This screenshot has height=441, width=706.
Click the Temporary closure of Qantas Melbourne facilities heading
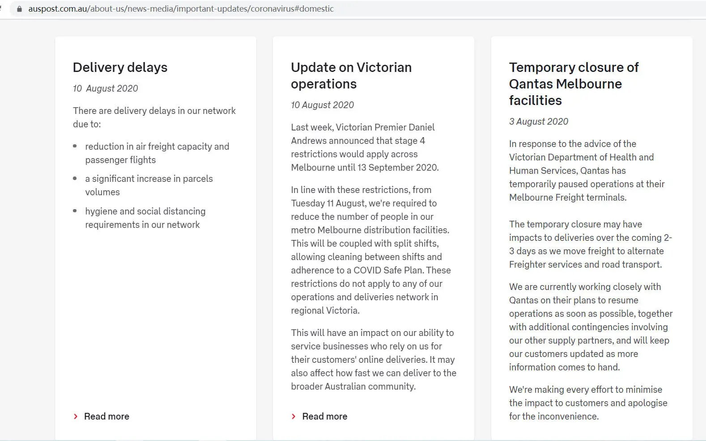point(574,84)
